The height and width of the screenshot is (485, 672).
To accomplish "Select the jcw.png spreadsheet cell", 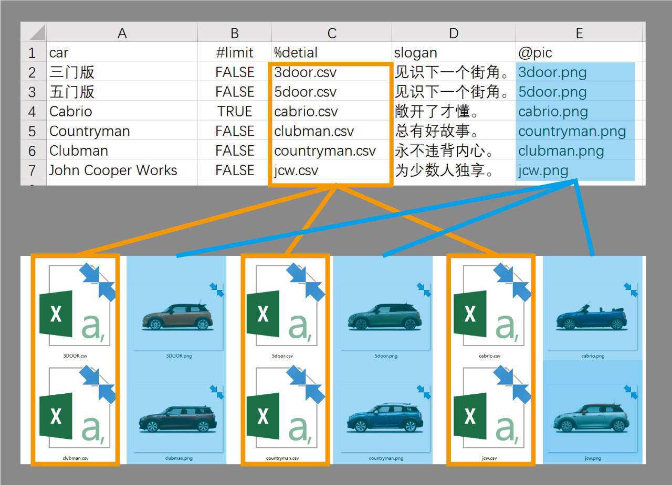I will [579, 170].
